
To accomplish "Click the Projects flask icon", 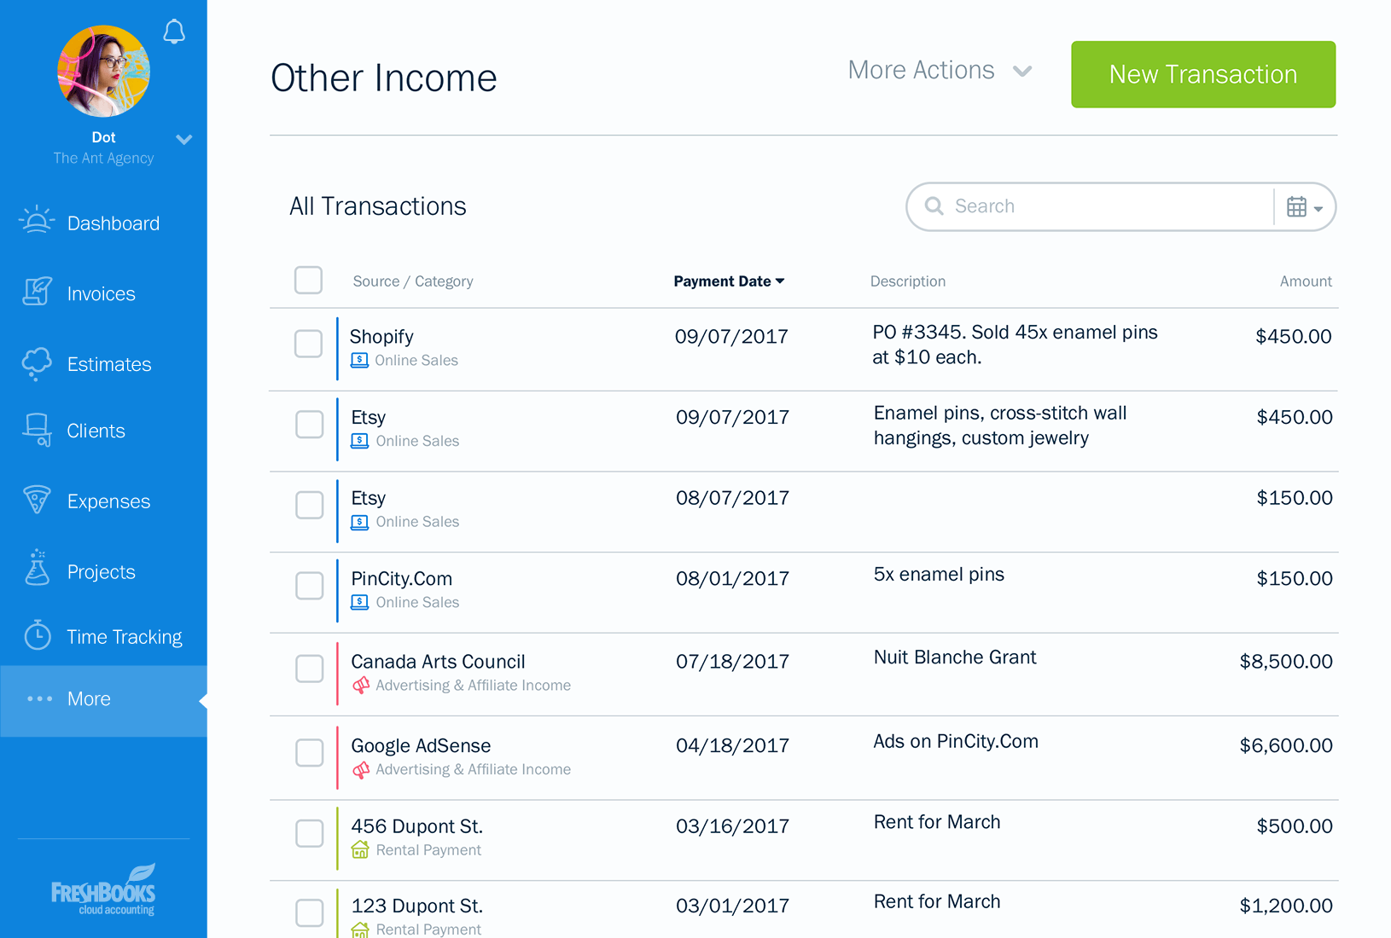I will click(x=37, y=568).
